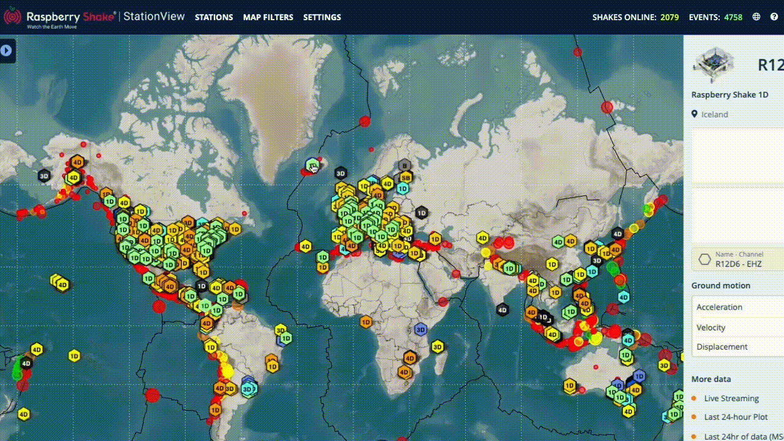Expand the left sidebar arrow panel
784x441 pixels.
tap(7, 50)
